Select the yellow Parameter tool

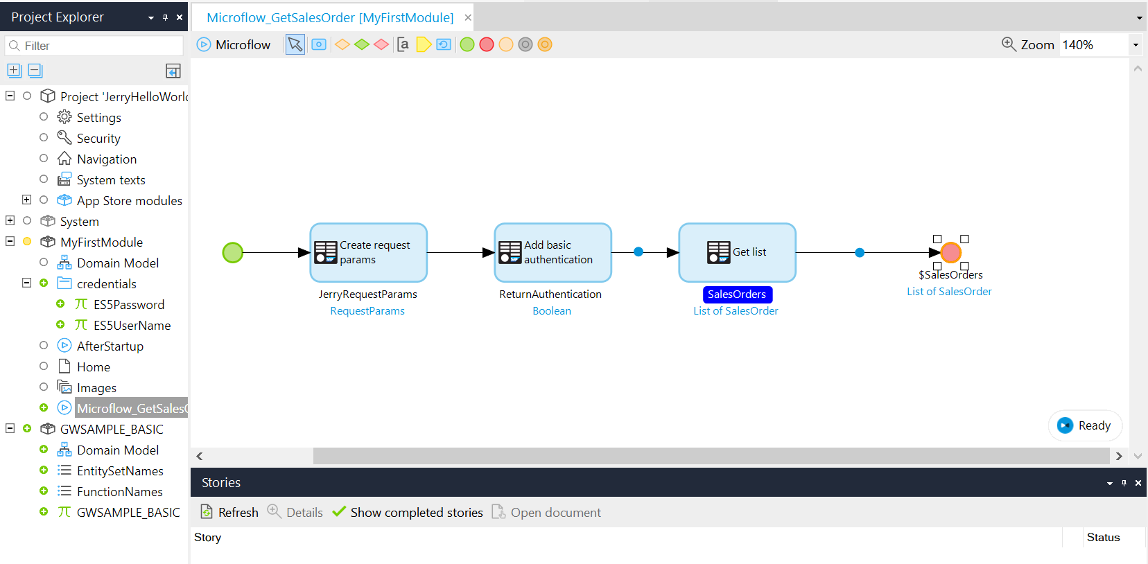(424, 44)
